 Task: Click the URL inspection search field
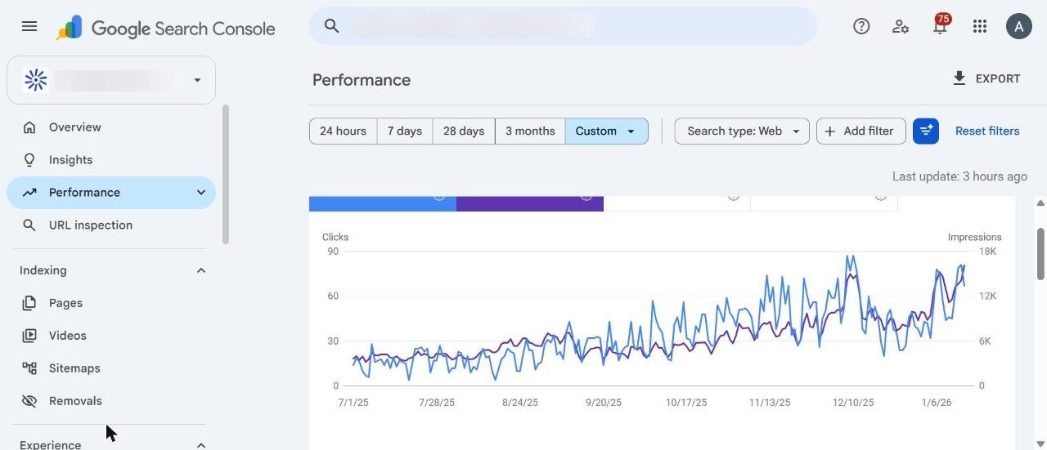point(563,26)
